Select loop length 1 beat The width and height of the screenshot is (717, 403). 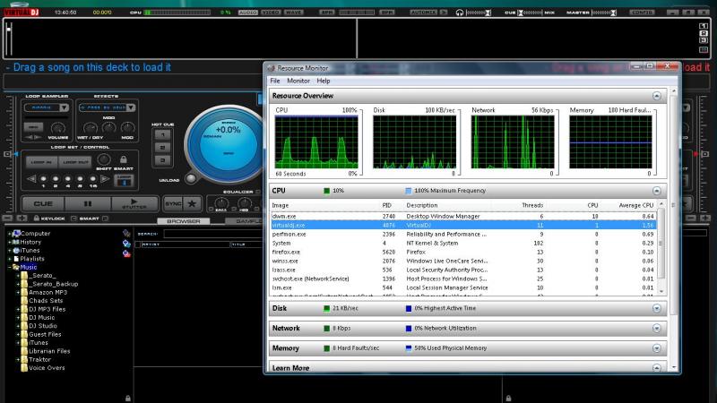[43, 178]
